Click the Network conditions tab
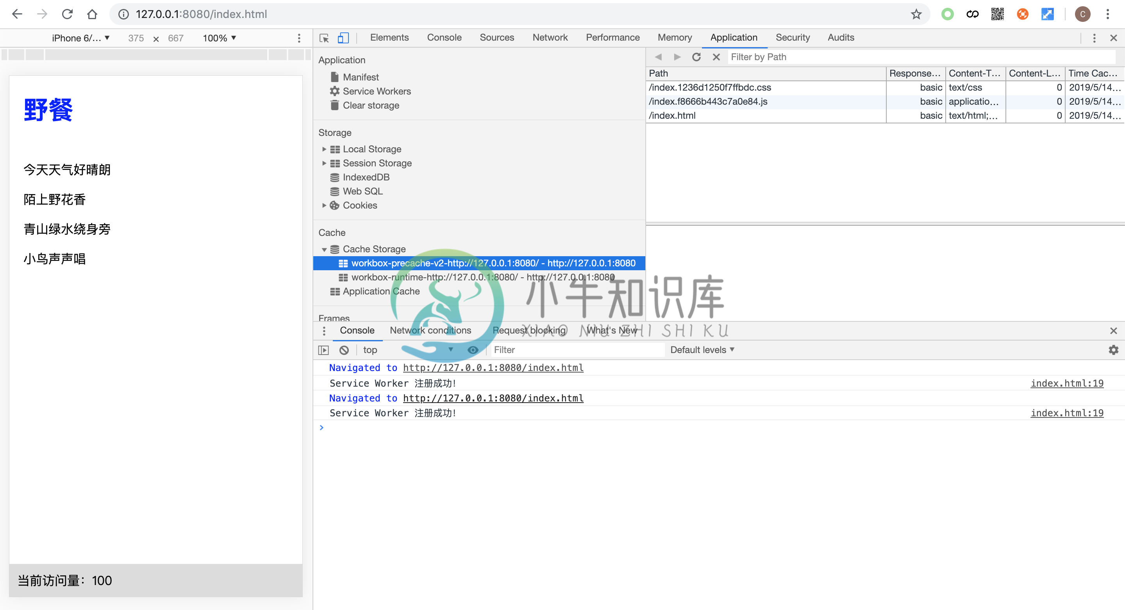The image size is (1125, 610). 431,330
